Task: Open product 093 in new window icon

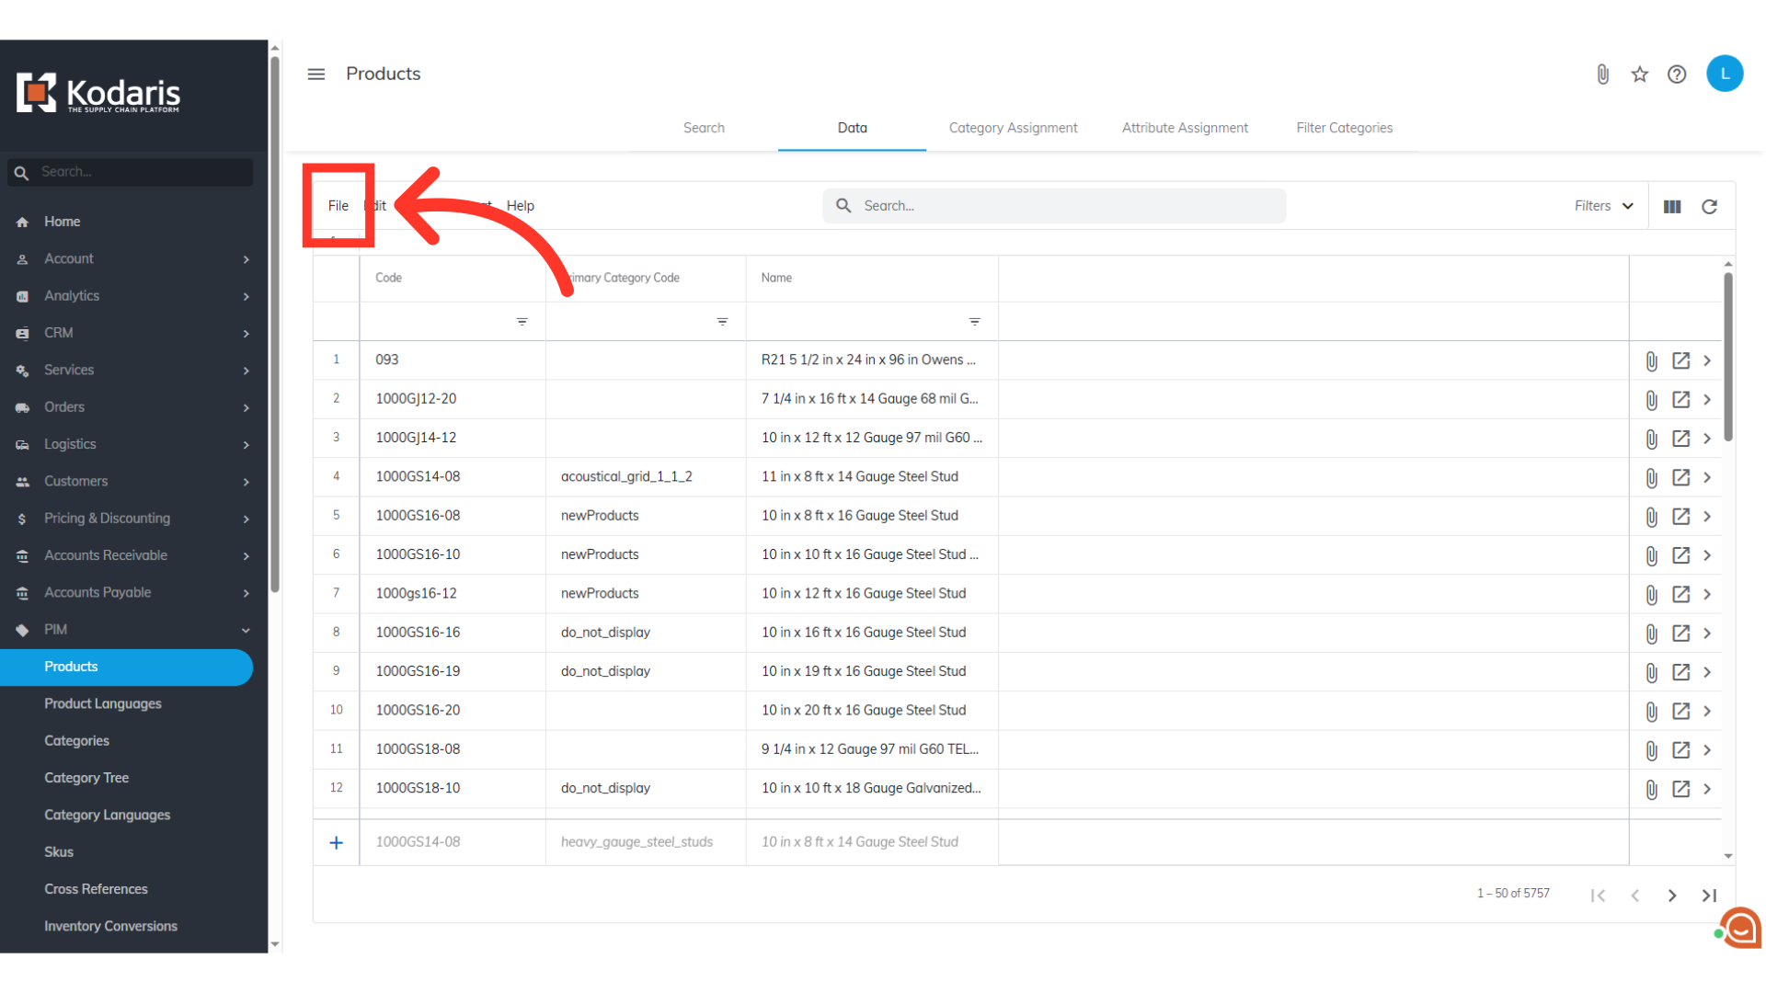Action: point(1680,360)
